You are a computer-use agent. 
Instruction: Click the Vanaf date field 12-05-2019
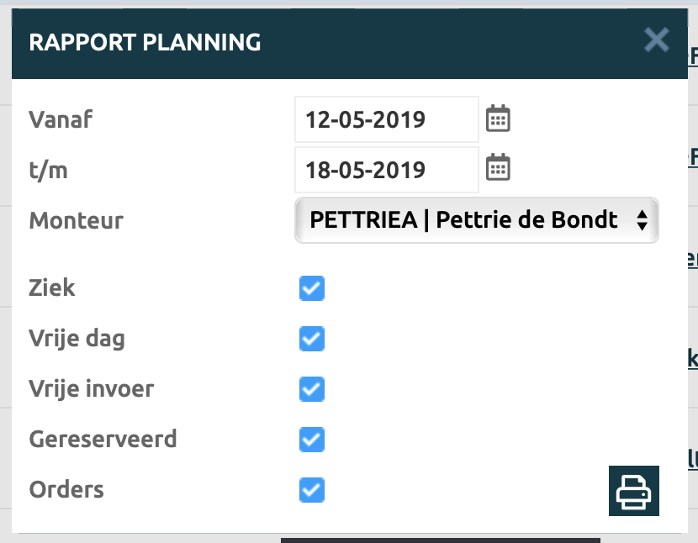click(x=386, y=119)
